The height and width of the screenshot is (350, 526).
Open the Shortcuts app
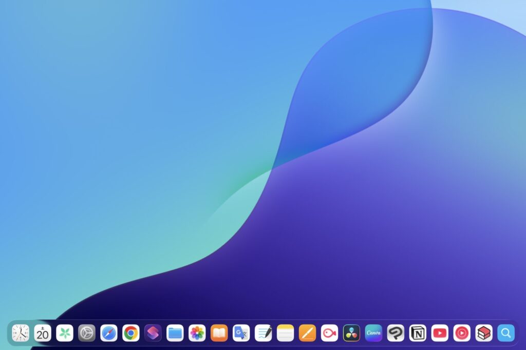153,333
